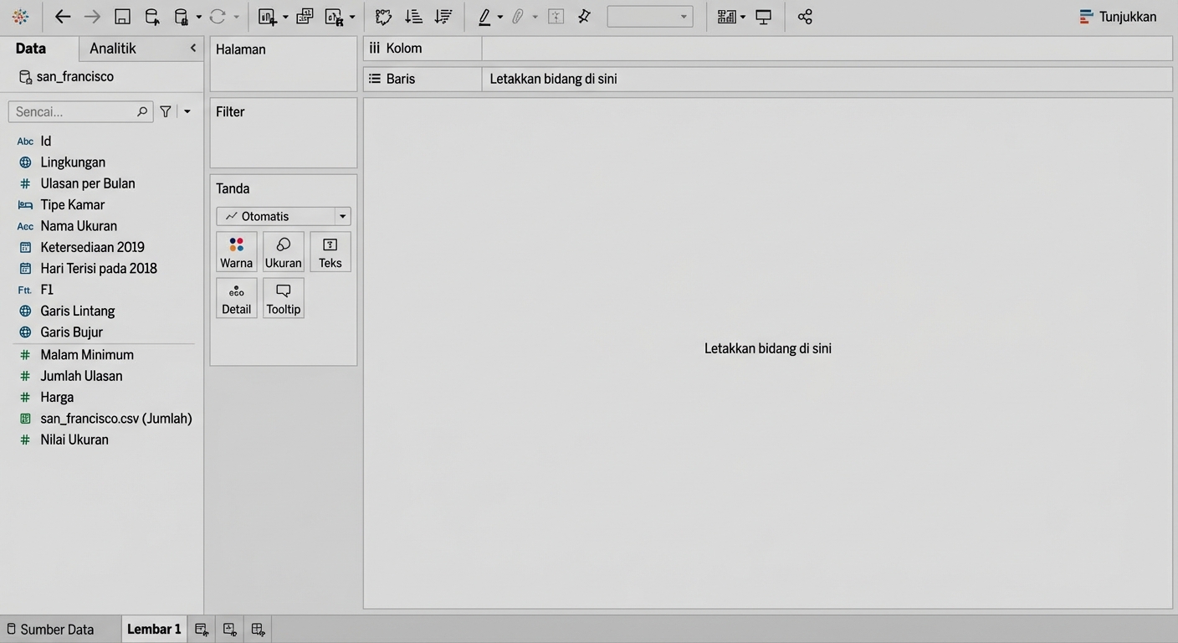Sort descending using toolbar icon
Image resolution: width=1178 pixels, height=643 pixels.
(443, 17)
